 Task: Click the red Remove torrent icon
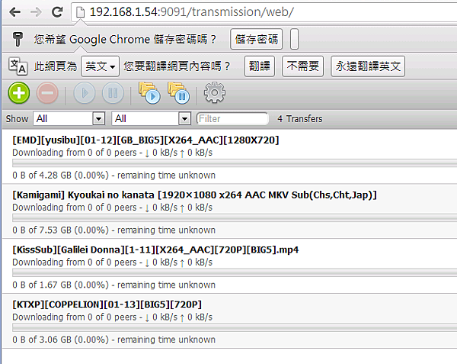pos(47,93)
